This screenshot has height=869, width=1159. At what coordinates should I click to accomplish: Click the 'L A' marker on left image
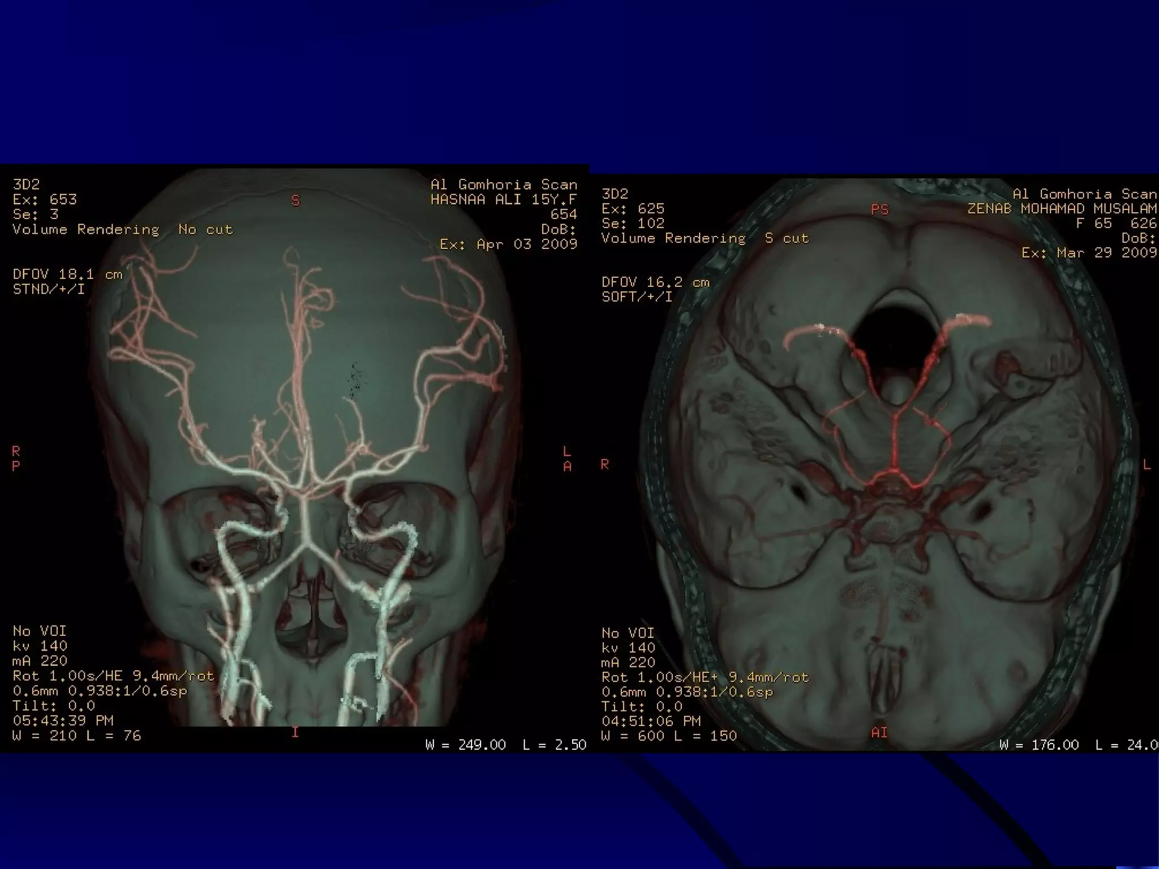[566, 458]
